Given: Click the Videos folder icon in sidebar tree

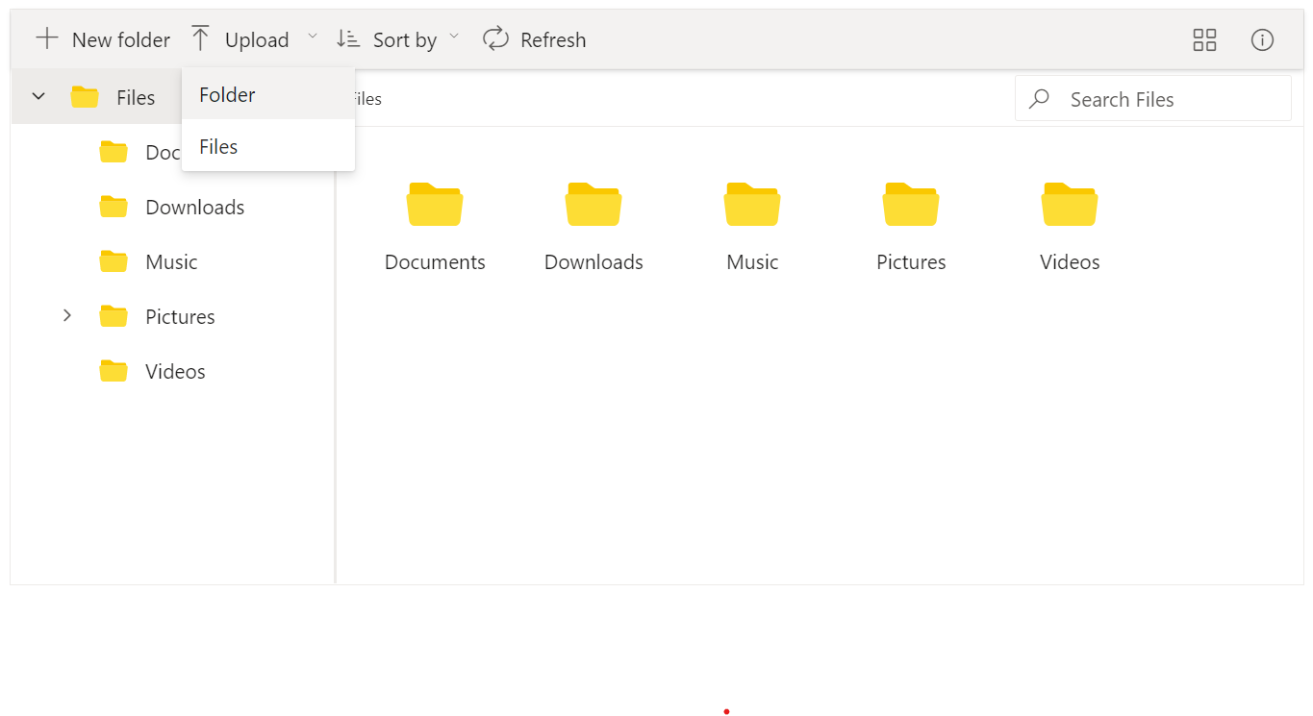Looking at the screenshot, I should pyautogui.click(x=114, y=371).
